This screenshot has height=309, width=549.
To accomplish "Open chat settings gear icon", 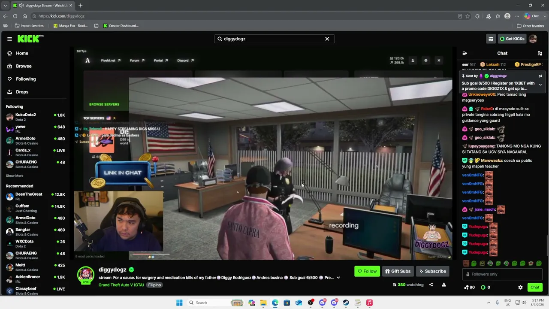I will (x=520, y=287).
